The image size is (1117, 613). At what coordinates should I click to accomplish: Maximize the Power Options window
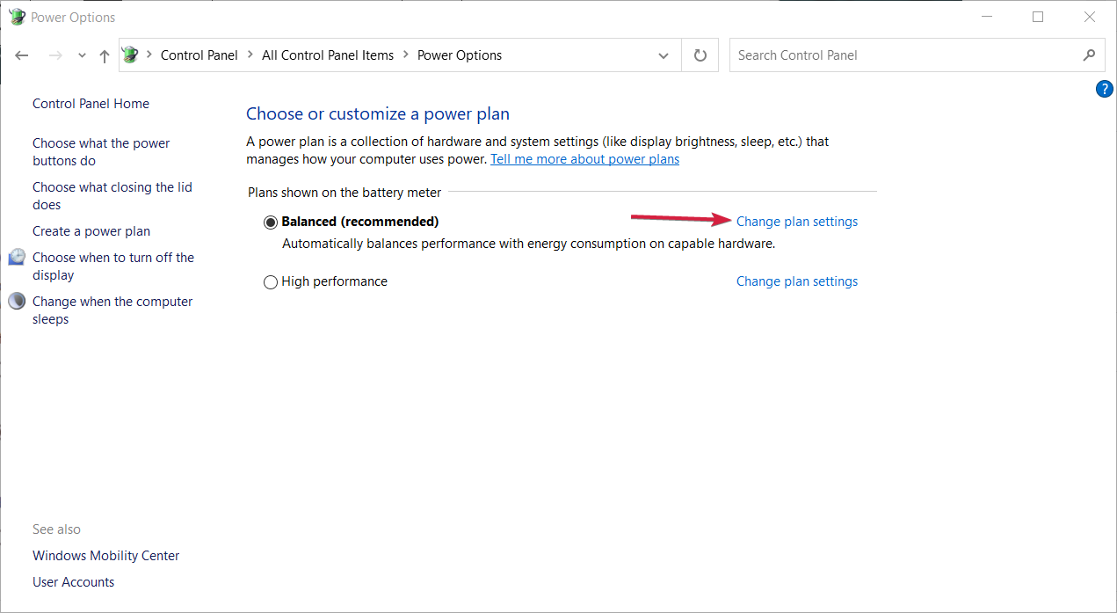(1038, 17)
